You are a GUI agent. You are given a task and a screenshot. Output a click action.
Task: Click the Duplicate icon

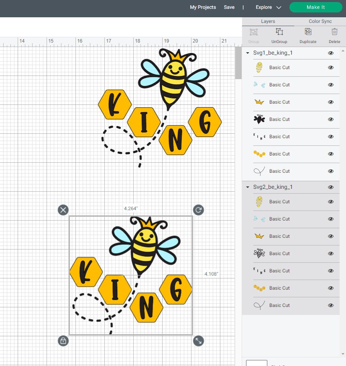click(x=307, y=35)
